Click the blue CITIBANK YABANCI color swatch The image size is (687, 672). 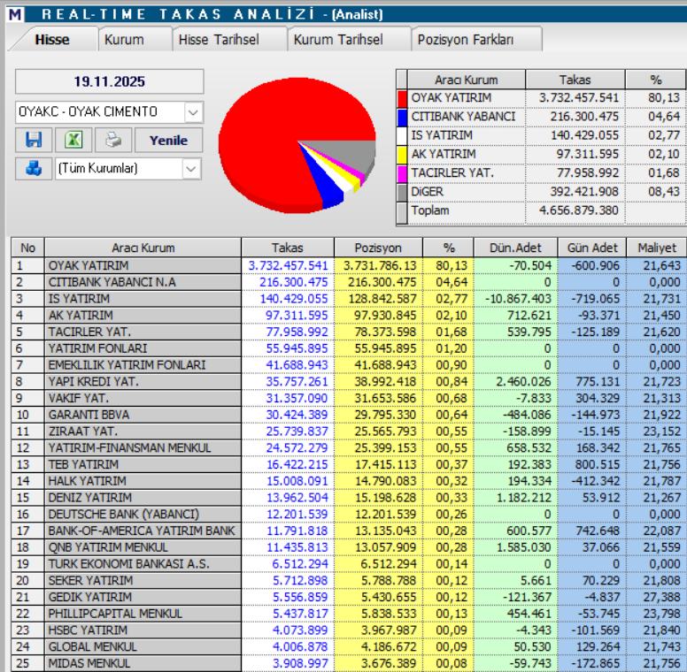[x=402, y=118]
